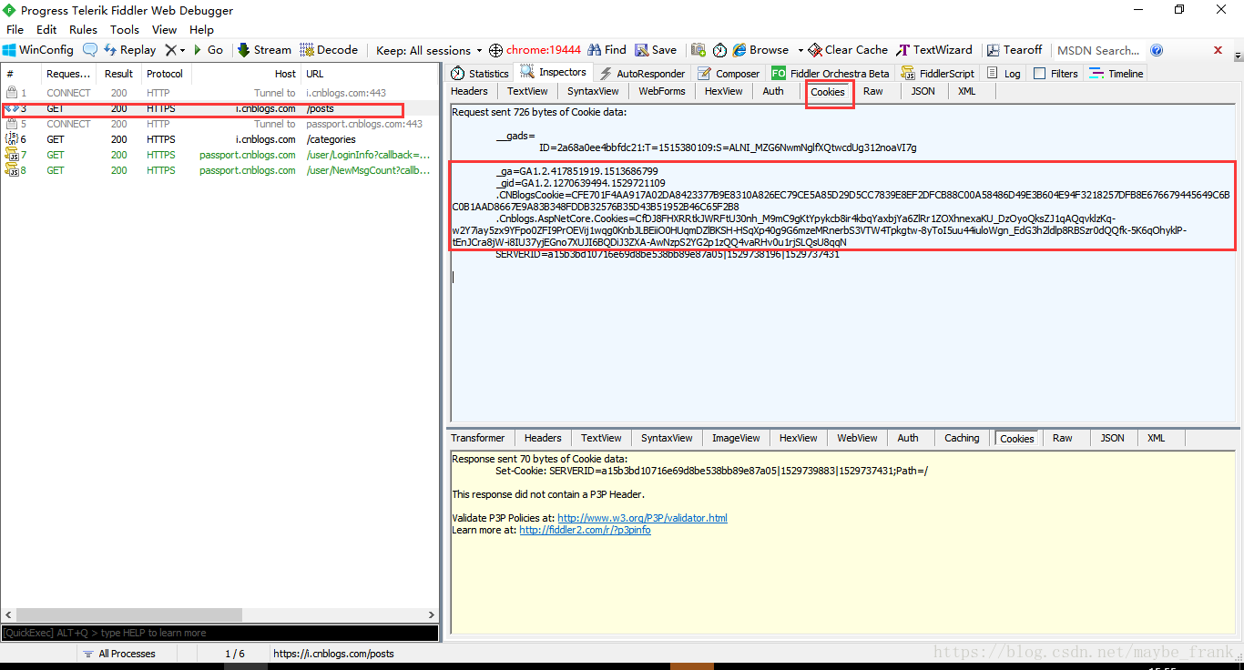Toggle Decode mode in toolbar
Screen dimensions: 1244x670
tap(329, 50)
